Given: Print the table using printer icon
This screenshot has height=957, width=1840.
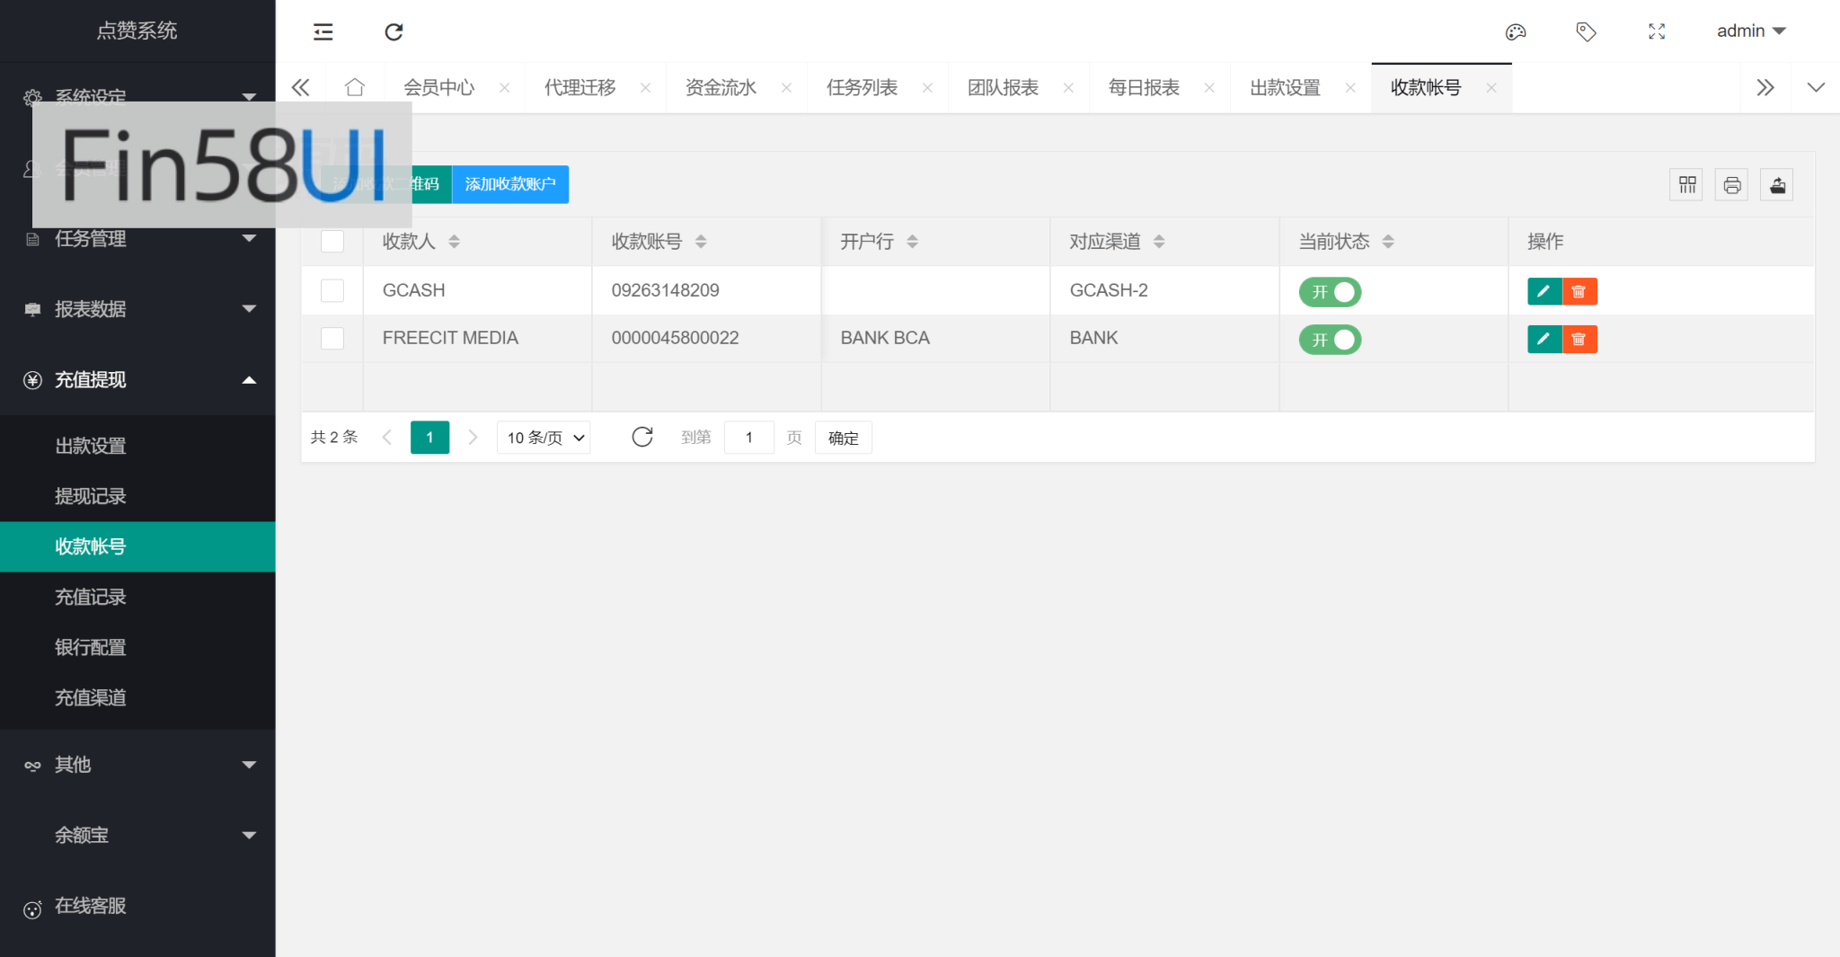Looking at the screenshot, I should 1731,185.
